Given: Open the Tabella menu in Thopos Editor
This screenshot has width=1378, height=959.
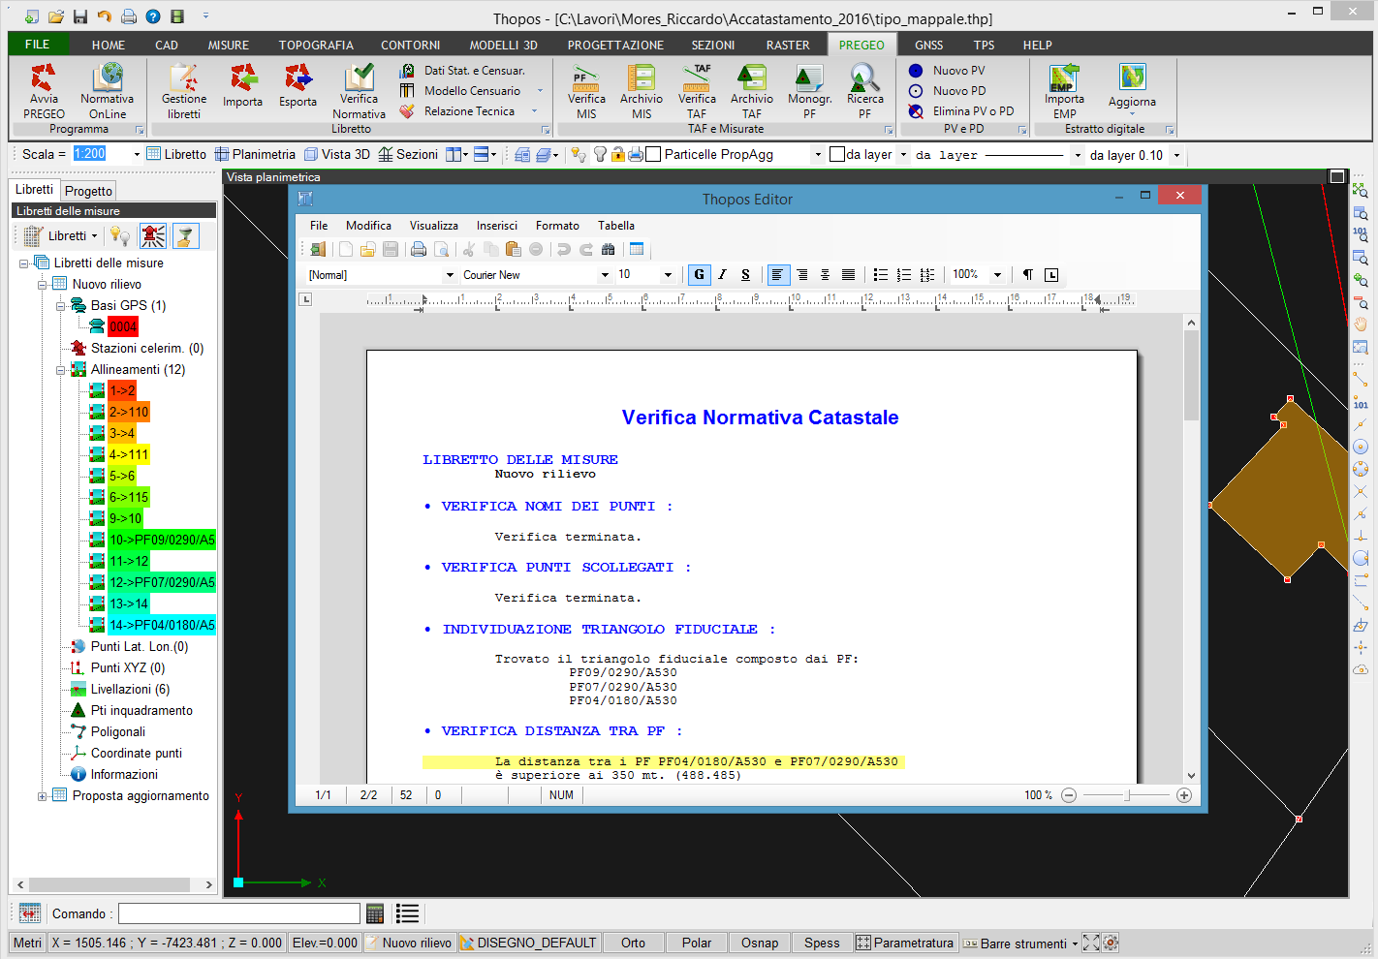Looking at the screenshot, I should point(616,226).
